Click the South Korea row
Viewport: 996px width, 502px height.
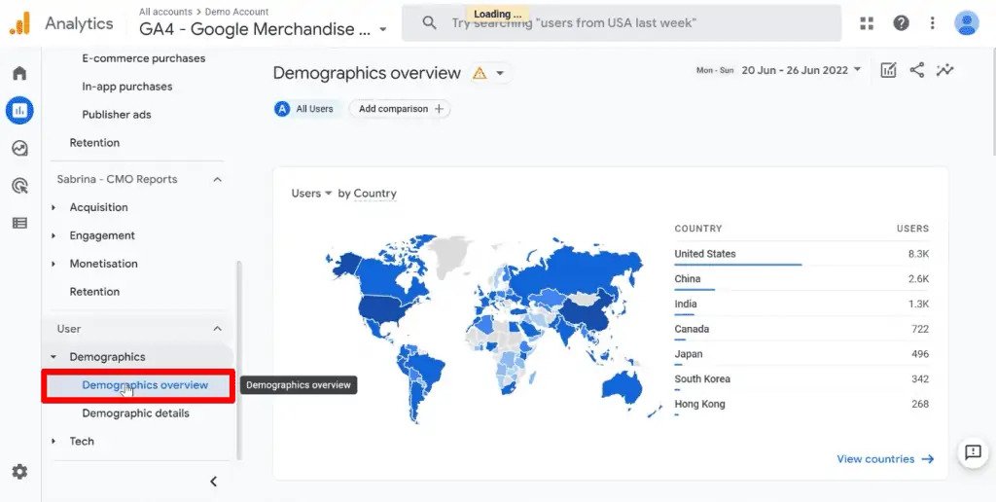(x=801, y=378)
